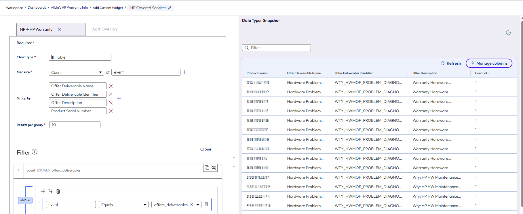Image resolution: width=523 pixels, height=214 pixels.
Task: Sort by Product Serial column header
Action: pyautogui.click(x=258, y=73)
